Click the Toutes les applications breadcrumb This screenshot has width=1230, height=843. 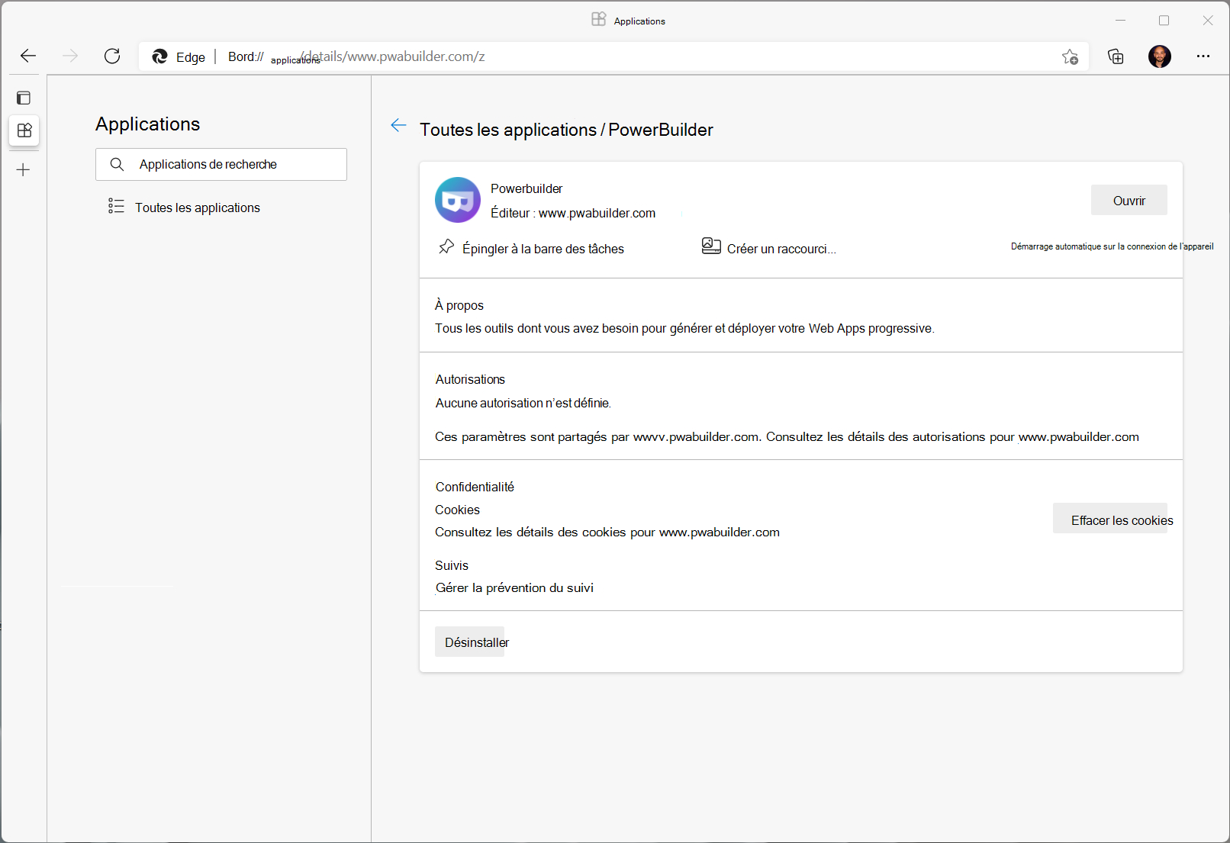508,130
